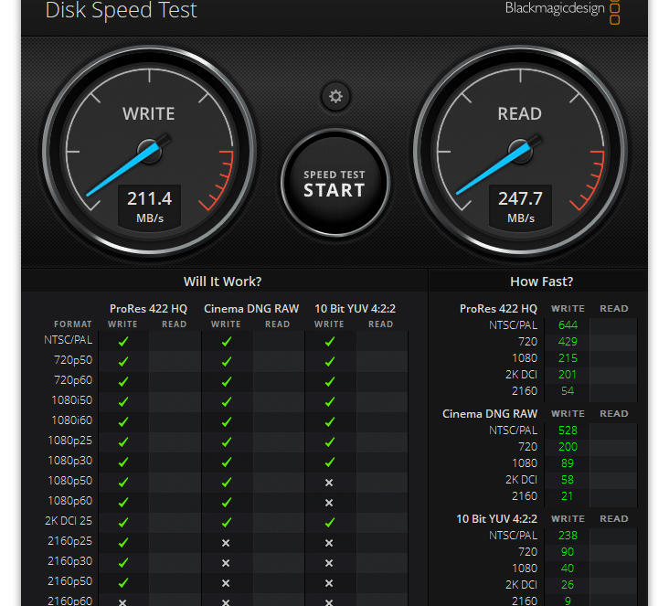This screenshot has height=606, width=669.
Task: Click ProRes 2K DCI write value 201
Action: (568, 374)
